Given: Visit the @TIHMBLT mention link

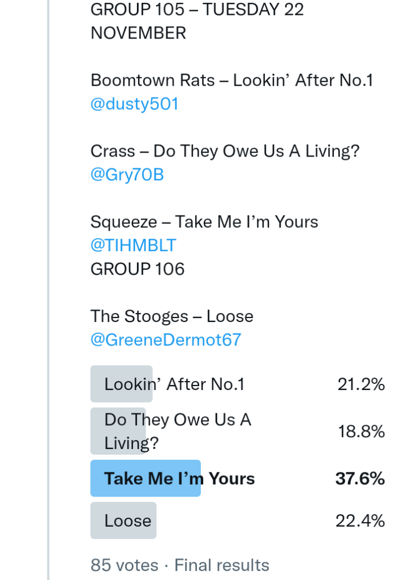Looking at the screenshot, I should click(x=134, y=245).
